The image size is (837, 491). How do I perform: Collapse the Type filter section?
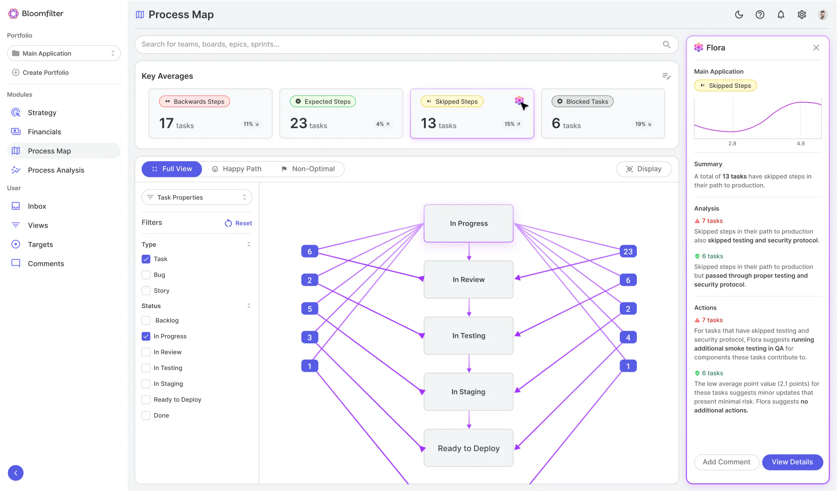(249, 244)
